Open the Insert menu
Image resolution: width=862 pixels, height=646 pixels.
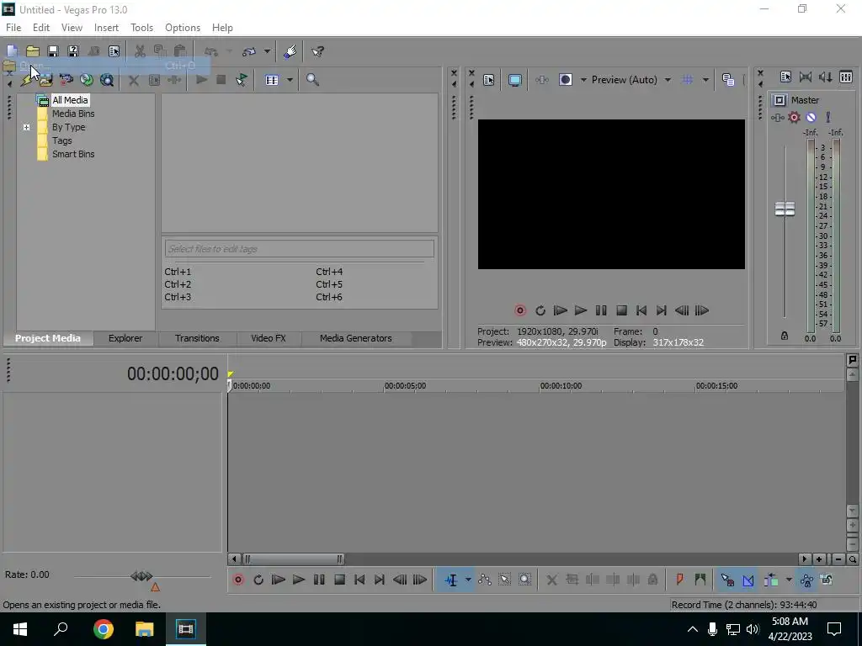point(106,28)
